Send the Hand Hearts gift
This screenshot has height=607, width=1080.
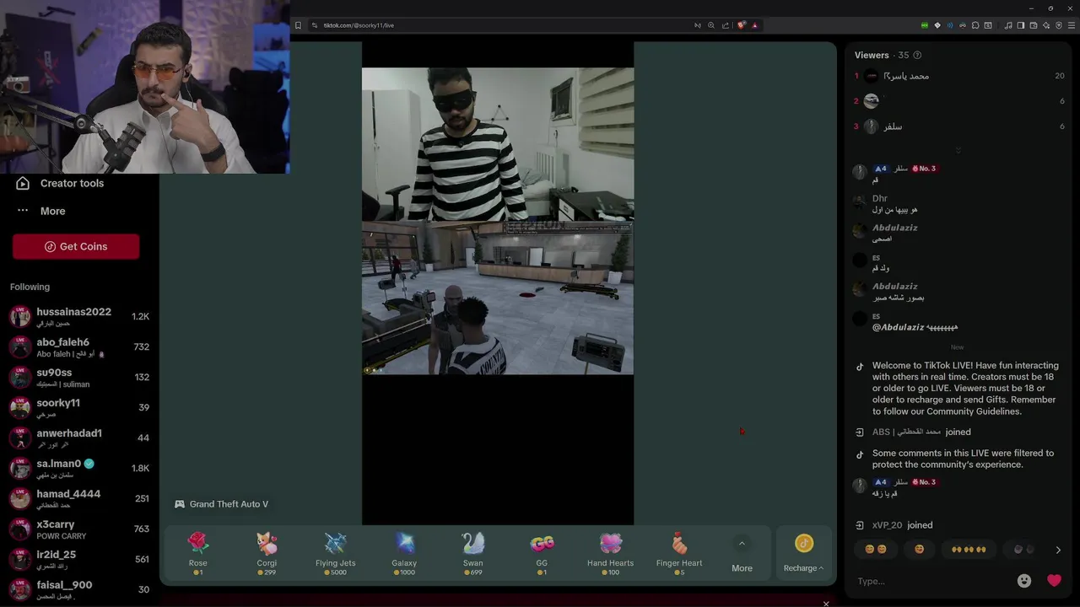(611, 553)
